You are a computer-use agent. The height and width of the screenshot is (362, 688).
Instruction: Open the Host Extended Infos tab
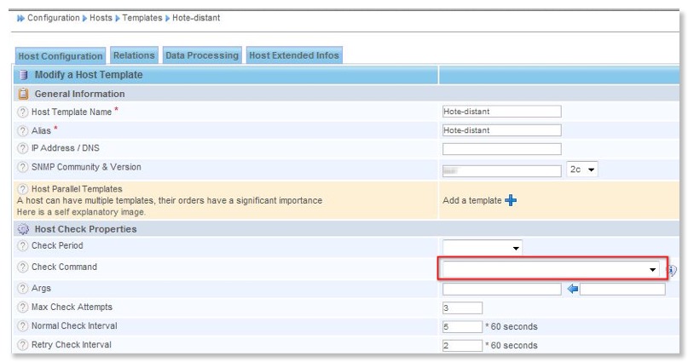tap(293, 55)
